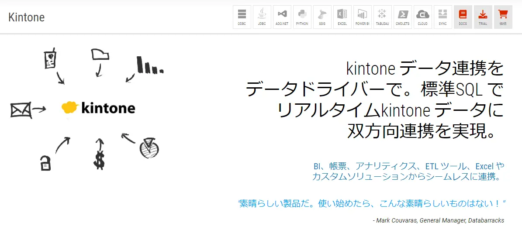The height and width of the screenshot is (240, 522).
Task: Click the sketched pie chart icon
Action: (x=149, y=149)
